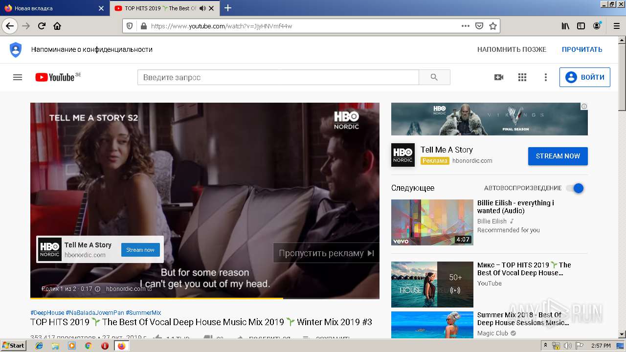The image size is (626, 352).
Task: Open the Микс – TOP HITS 2019 title link
Action: [x=524, y=269]
